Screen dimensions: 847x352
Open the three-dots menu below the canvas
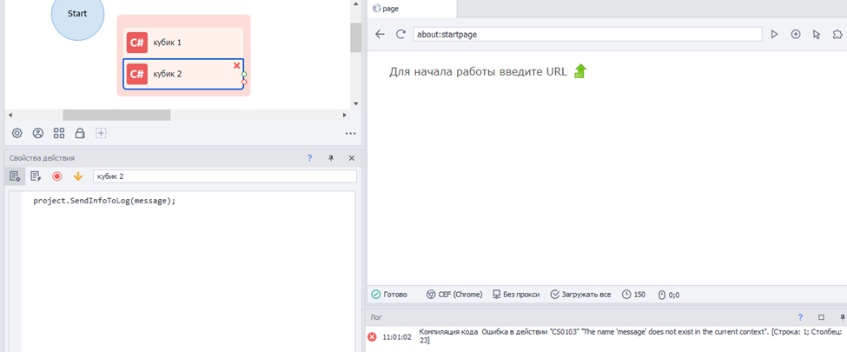pos(350,133)
